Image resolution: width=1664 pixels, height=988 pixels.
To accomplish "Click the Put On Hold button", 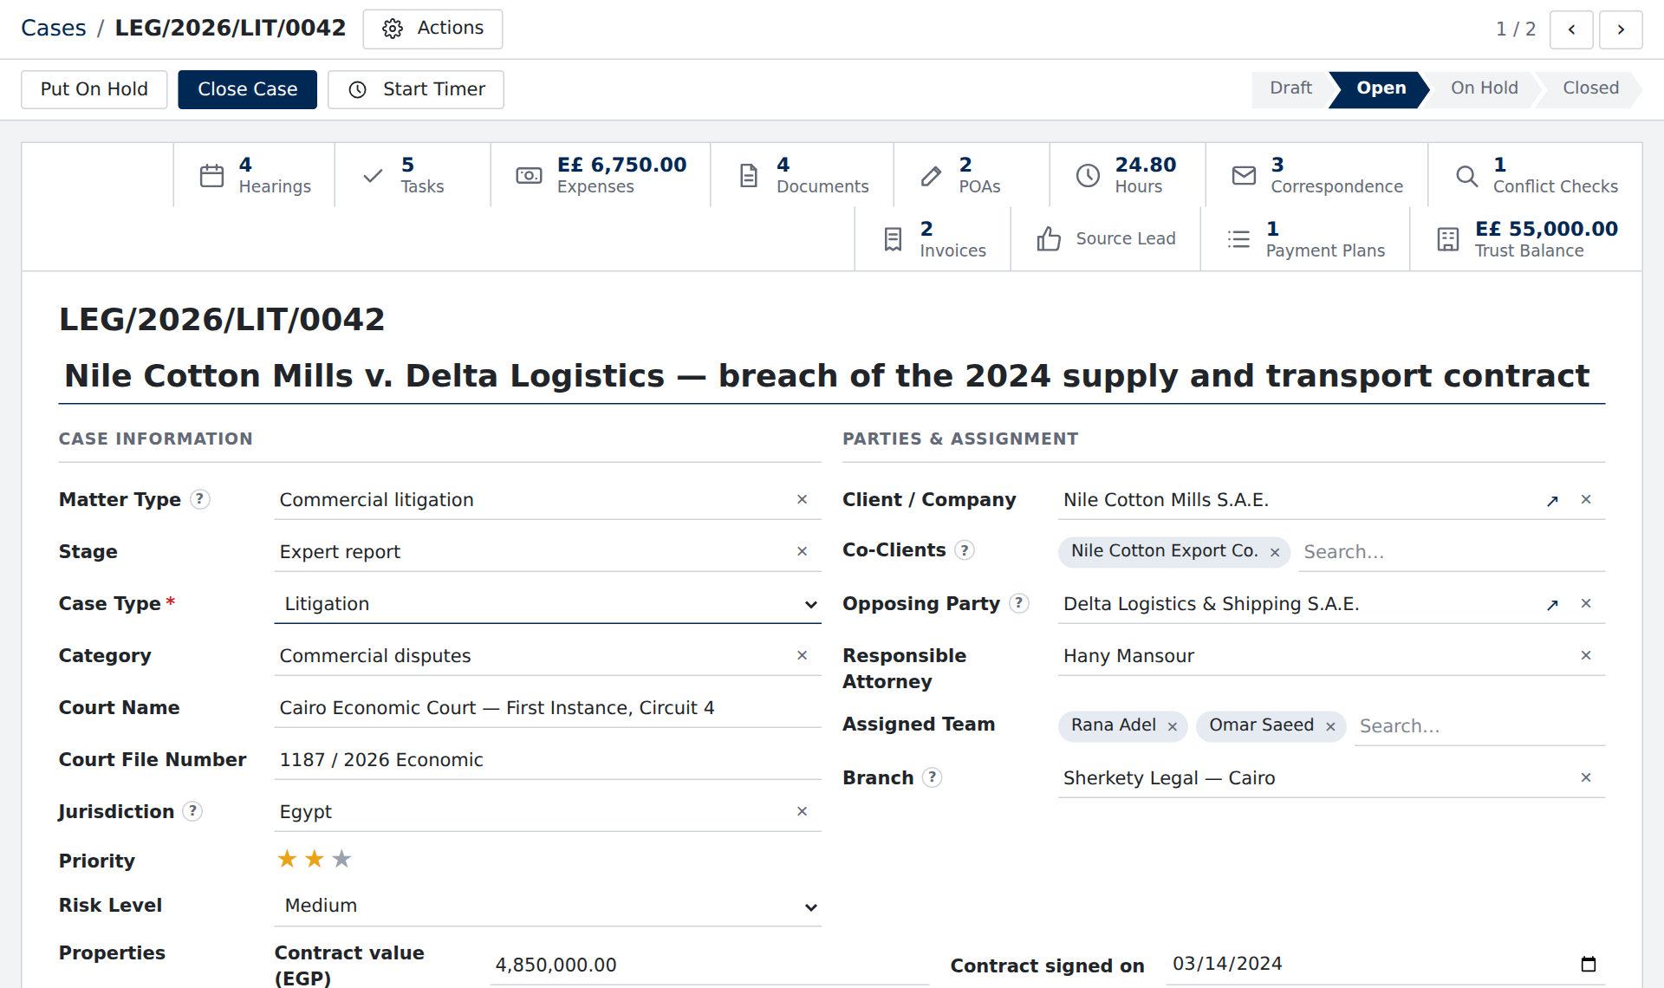I will pyautogui.click(x=94, y=89).
